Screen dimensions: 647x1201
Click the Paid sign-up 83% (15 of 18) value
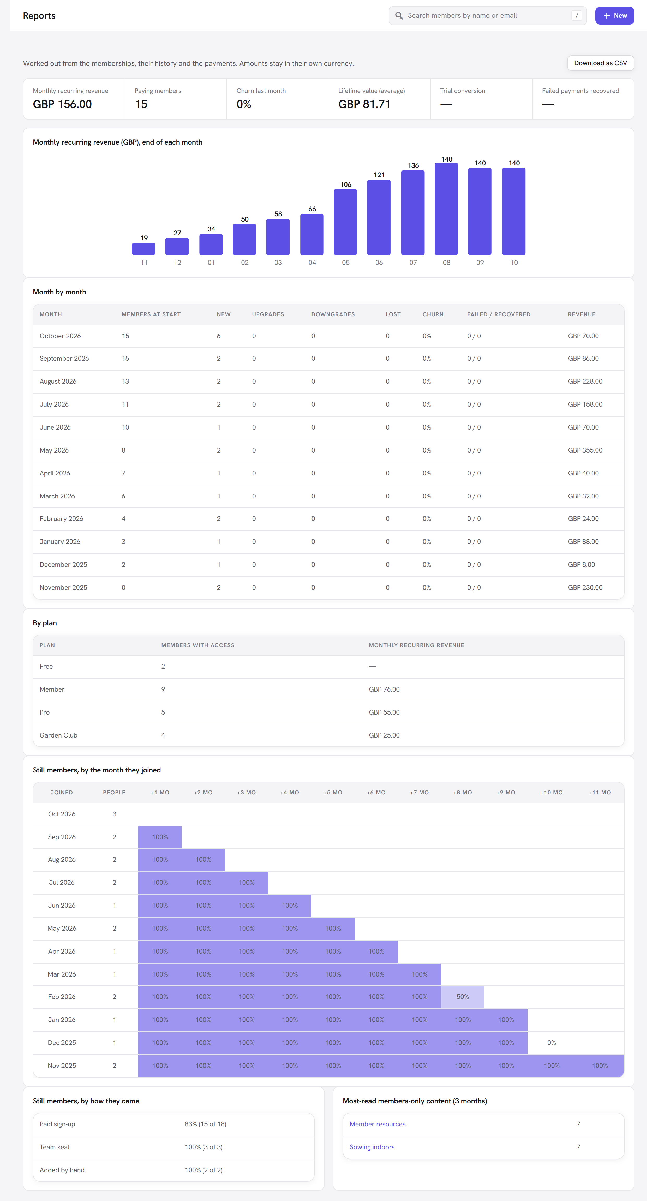(x=206, y=1124)
